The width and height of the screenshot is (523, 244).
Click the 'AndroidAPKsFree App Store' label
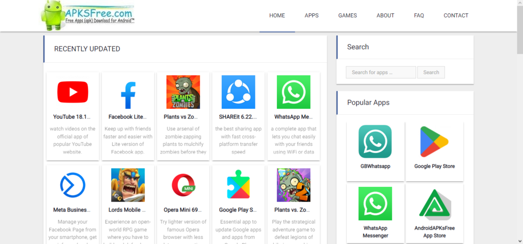pyautogui.click(x=434, y=232)
